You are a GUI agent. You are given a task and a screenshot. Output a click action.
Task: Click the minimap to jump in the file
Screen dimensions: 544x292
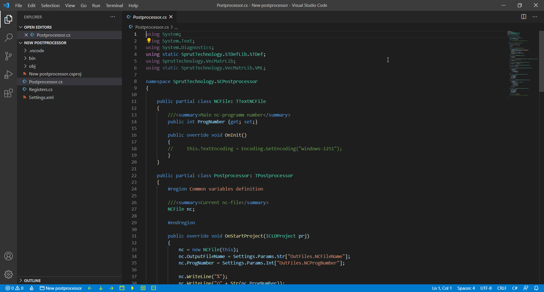pyautogui.click(x=521, y=64)
